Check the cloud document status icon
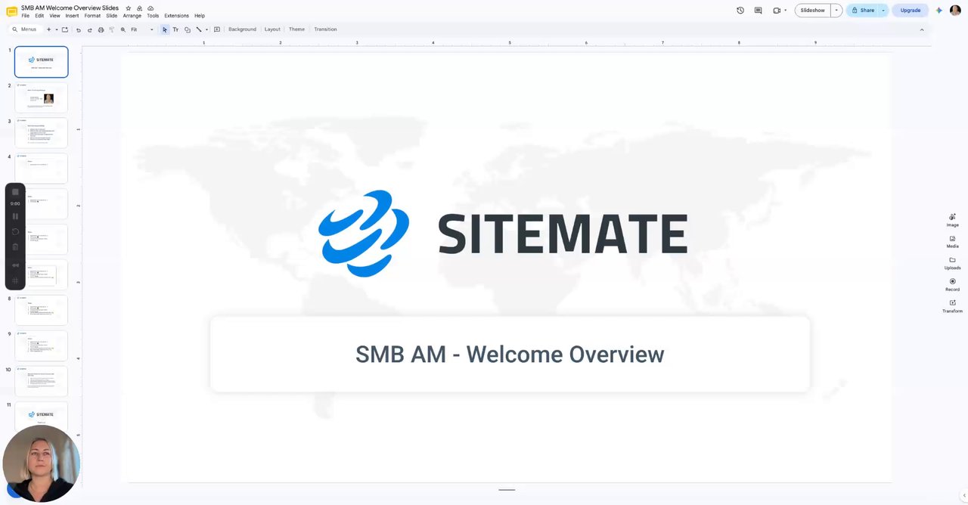 pos(150,8)
